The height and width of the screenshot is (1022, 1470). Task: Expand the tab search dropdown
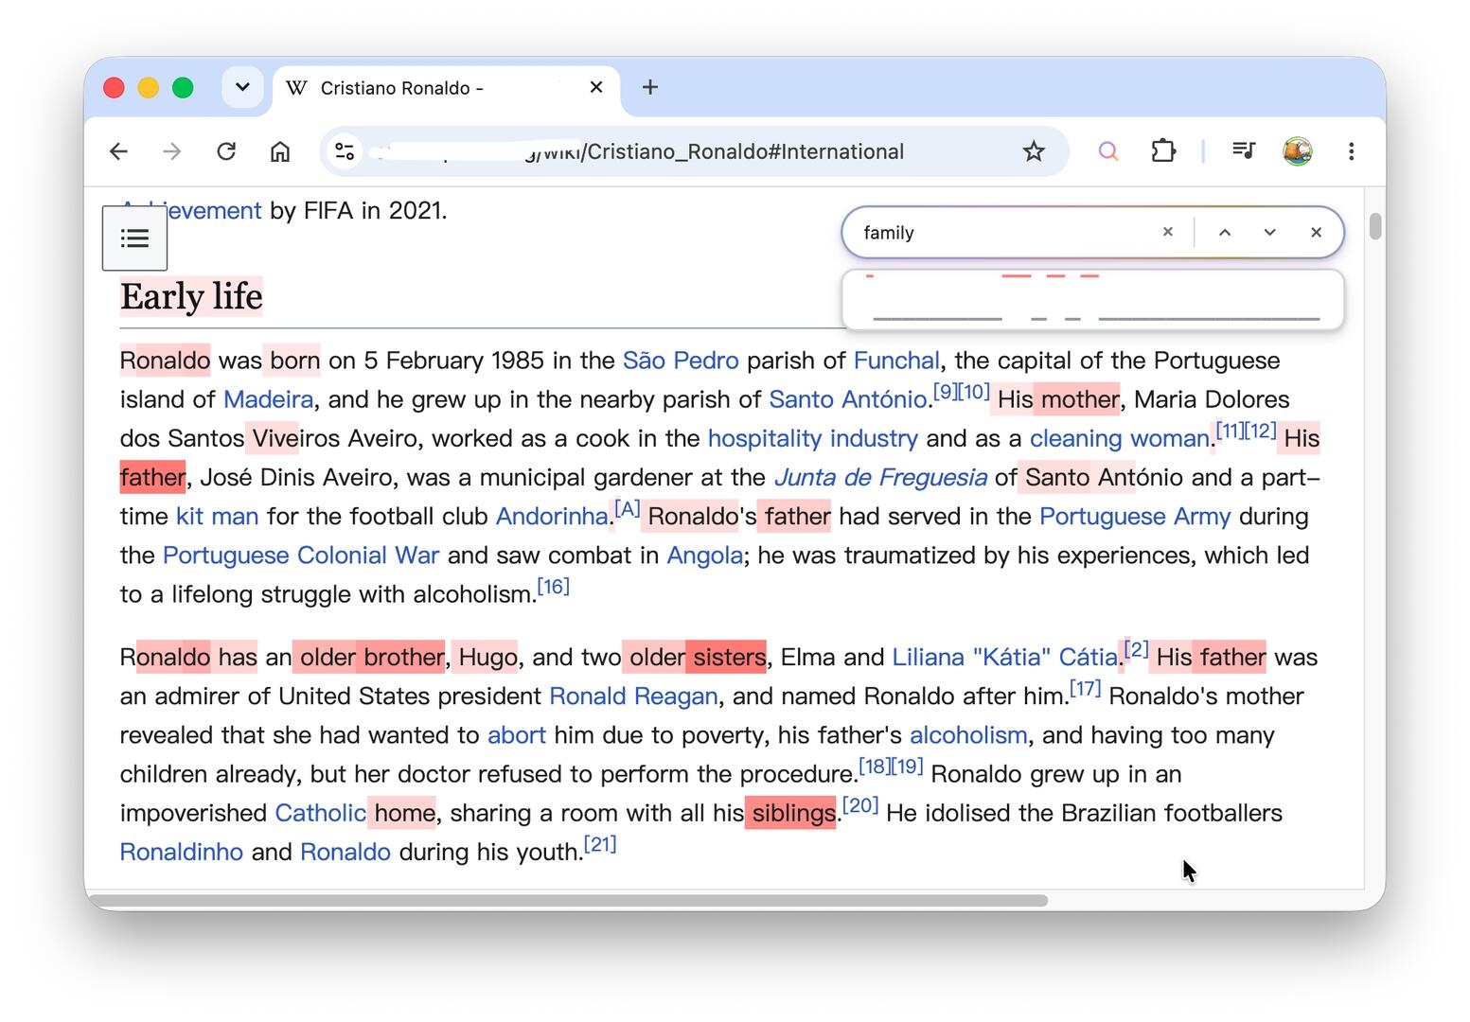point(242,87)
